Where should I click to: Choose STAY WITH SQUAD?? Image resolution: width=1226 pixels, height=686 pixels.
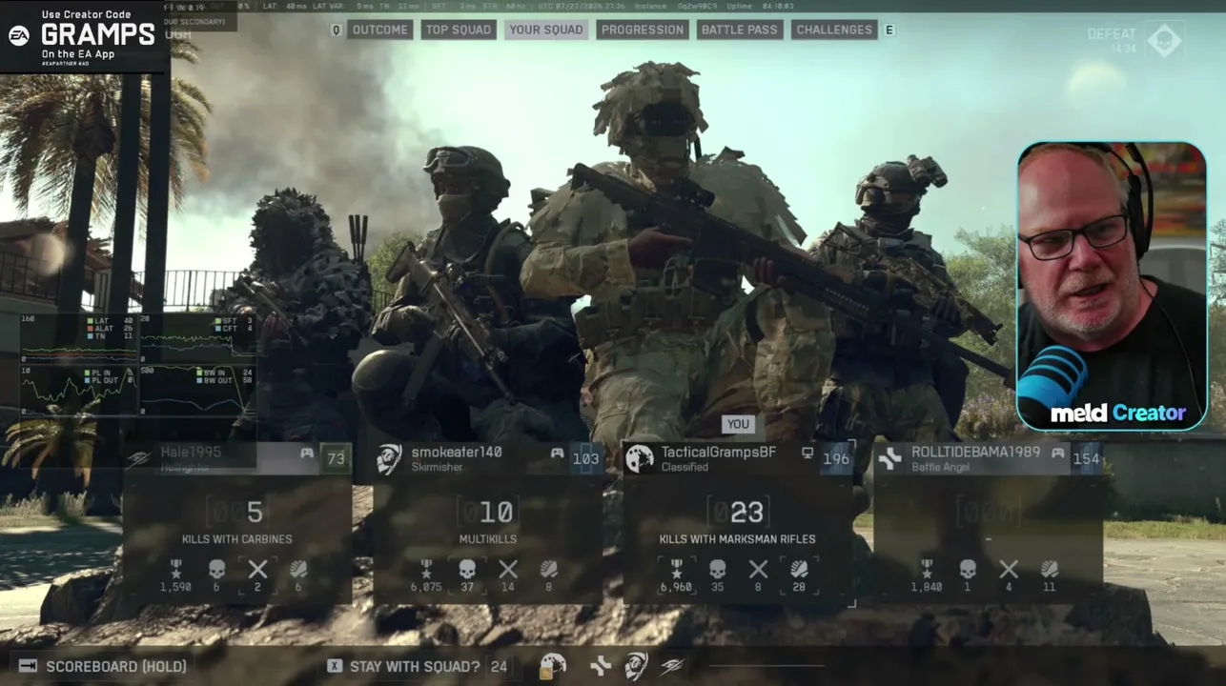(415, 666)
